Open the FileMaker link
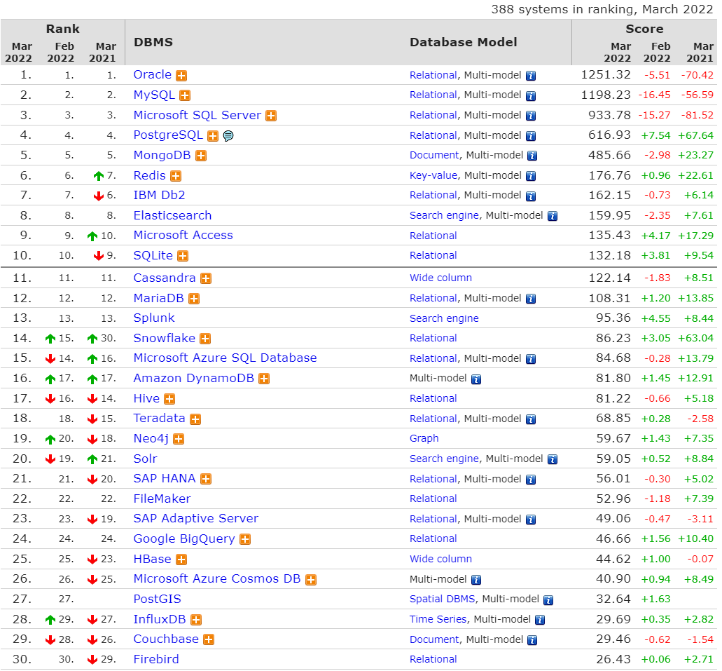Screen dimensions: 722x671 point(162,499)
